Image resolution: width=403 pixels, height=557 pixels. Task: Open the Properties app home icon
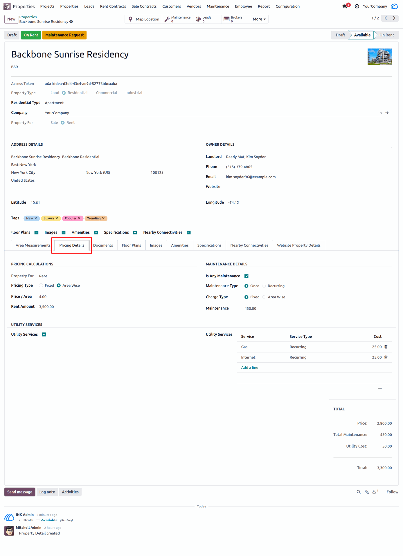(7, 6)
